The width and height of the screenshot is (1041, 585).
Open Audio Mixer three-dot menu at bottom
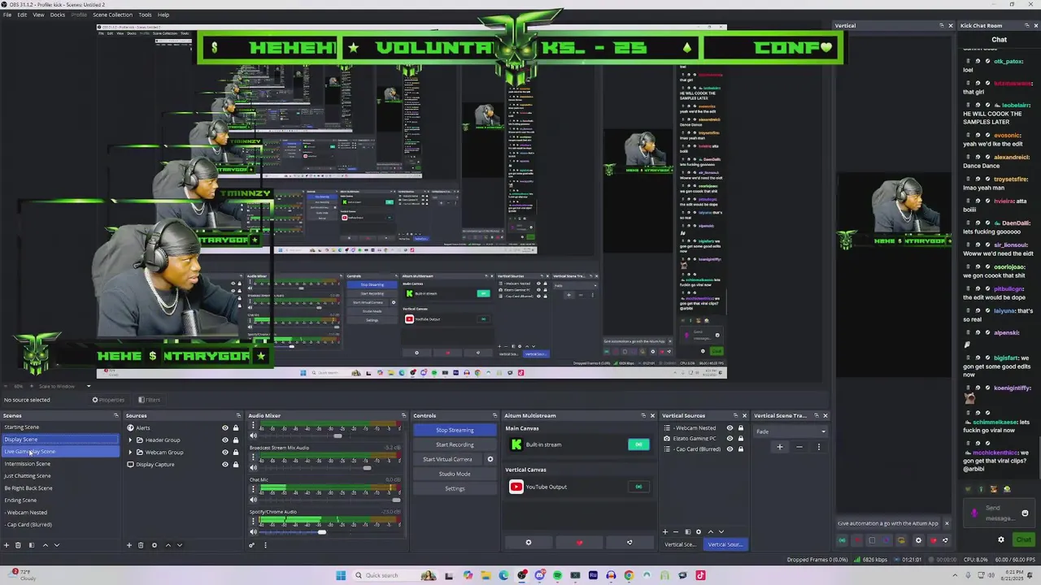pyautogui.click(x=265, y=545)
